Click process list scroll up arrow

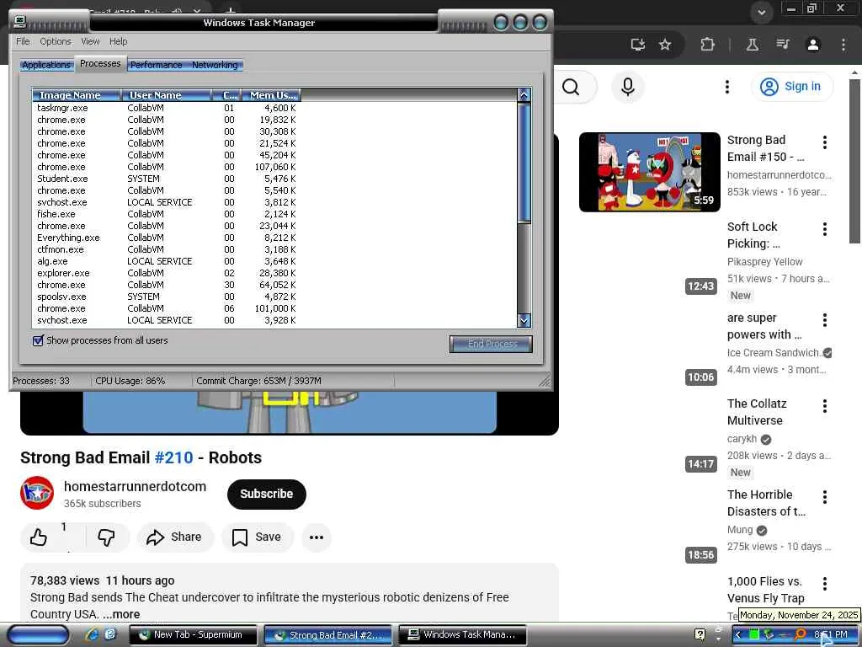pyautogui.click(x=524, y=94)
